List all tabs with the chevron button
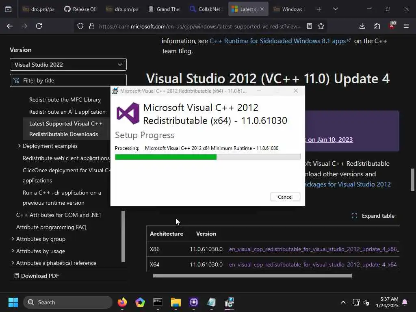Viewport: 416px width, 312px height. [335, 9]
